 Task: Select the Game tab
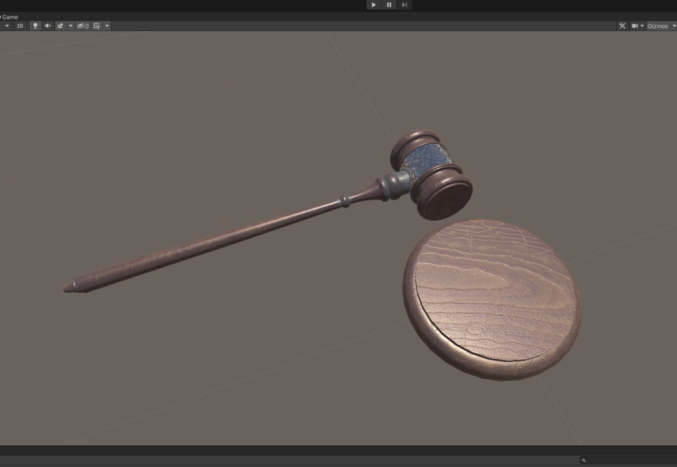pos(9,16)
